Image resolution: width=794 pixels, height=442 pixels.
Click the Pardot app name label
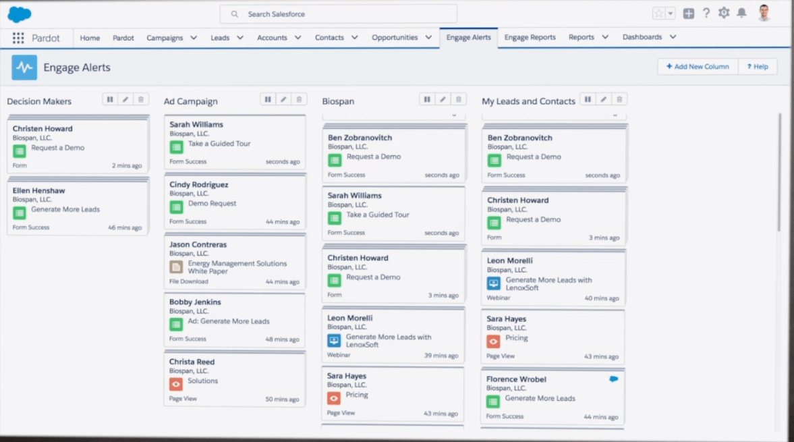pos(46,38)
